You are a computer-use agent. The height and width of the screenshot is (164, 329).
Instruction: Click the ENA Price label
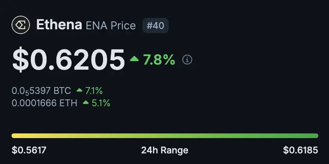(x=111, y=25)
